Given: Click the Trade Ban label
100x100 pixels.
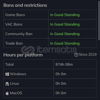Looking at the screenshot, I should click(14, 43).
